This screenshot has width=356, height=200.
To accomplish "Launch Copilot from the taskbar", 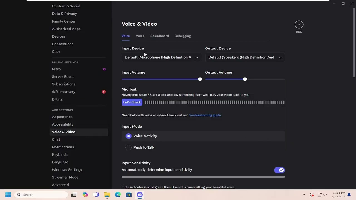I will pos(85,195).
